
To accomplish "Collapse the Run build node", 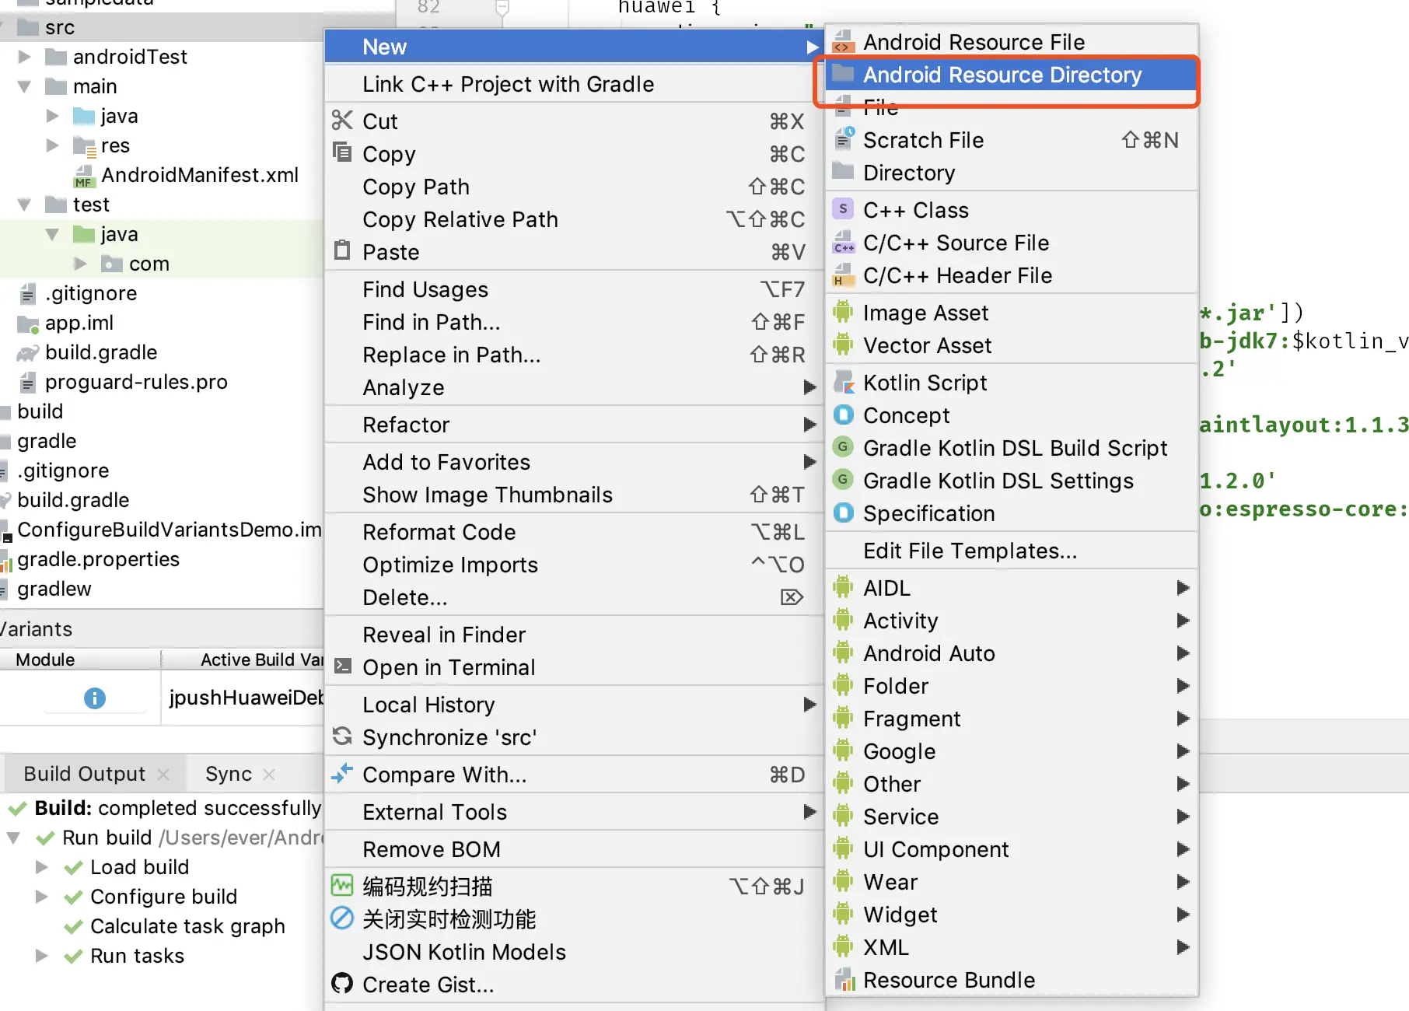I will tap(14, 838).
